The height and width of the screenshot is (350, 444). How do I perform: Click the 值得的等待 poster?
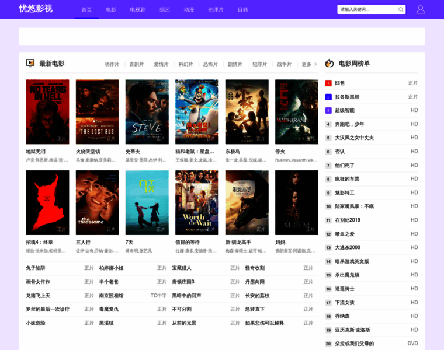[x=197, y=202]
